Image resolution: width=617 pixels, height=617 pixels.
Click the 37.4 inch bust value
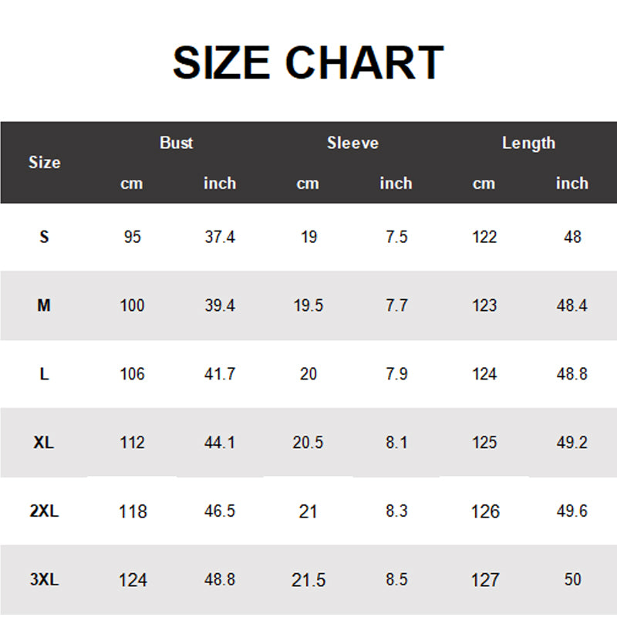(220, 237)
